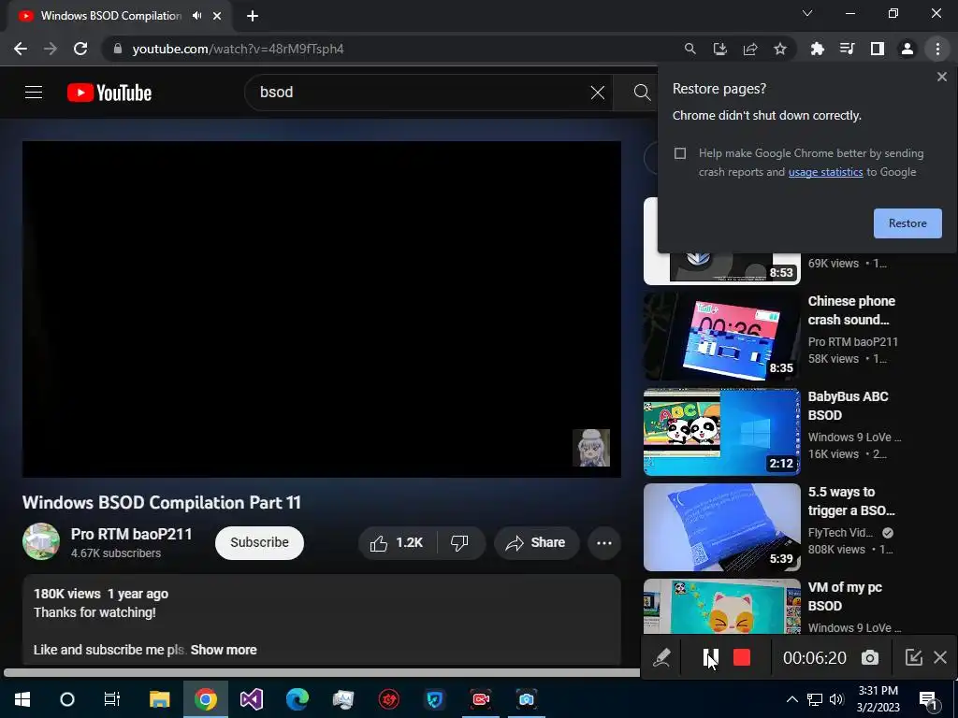Click the Restore button

click(x=907, y=223)
